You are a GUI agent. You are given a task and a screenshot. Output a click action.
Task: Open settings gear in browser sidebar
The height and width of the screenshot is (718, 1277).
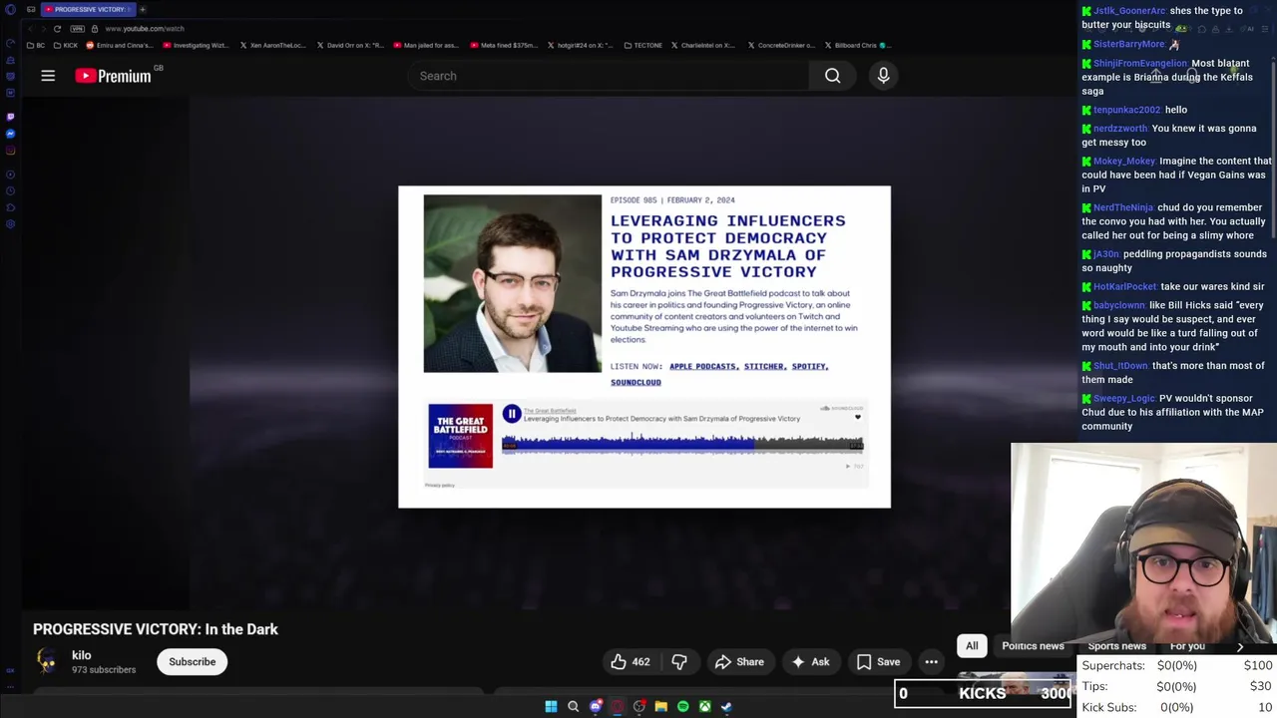point(10,224)
